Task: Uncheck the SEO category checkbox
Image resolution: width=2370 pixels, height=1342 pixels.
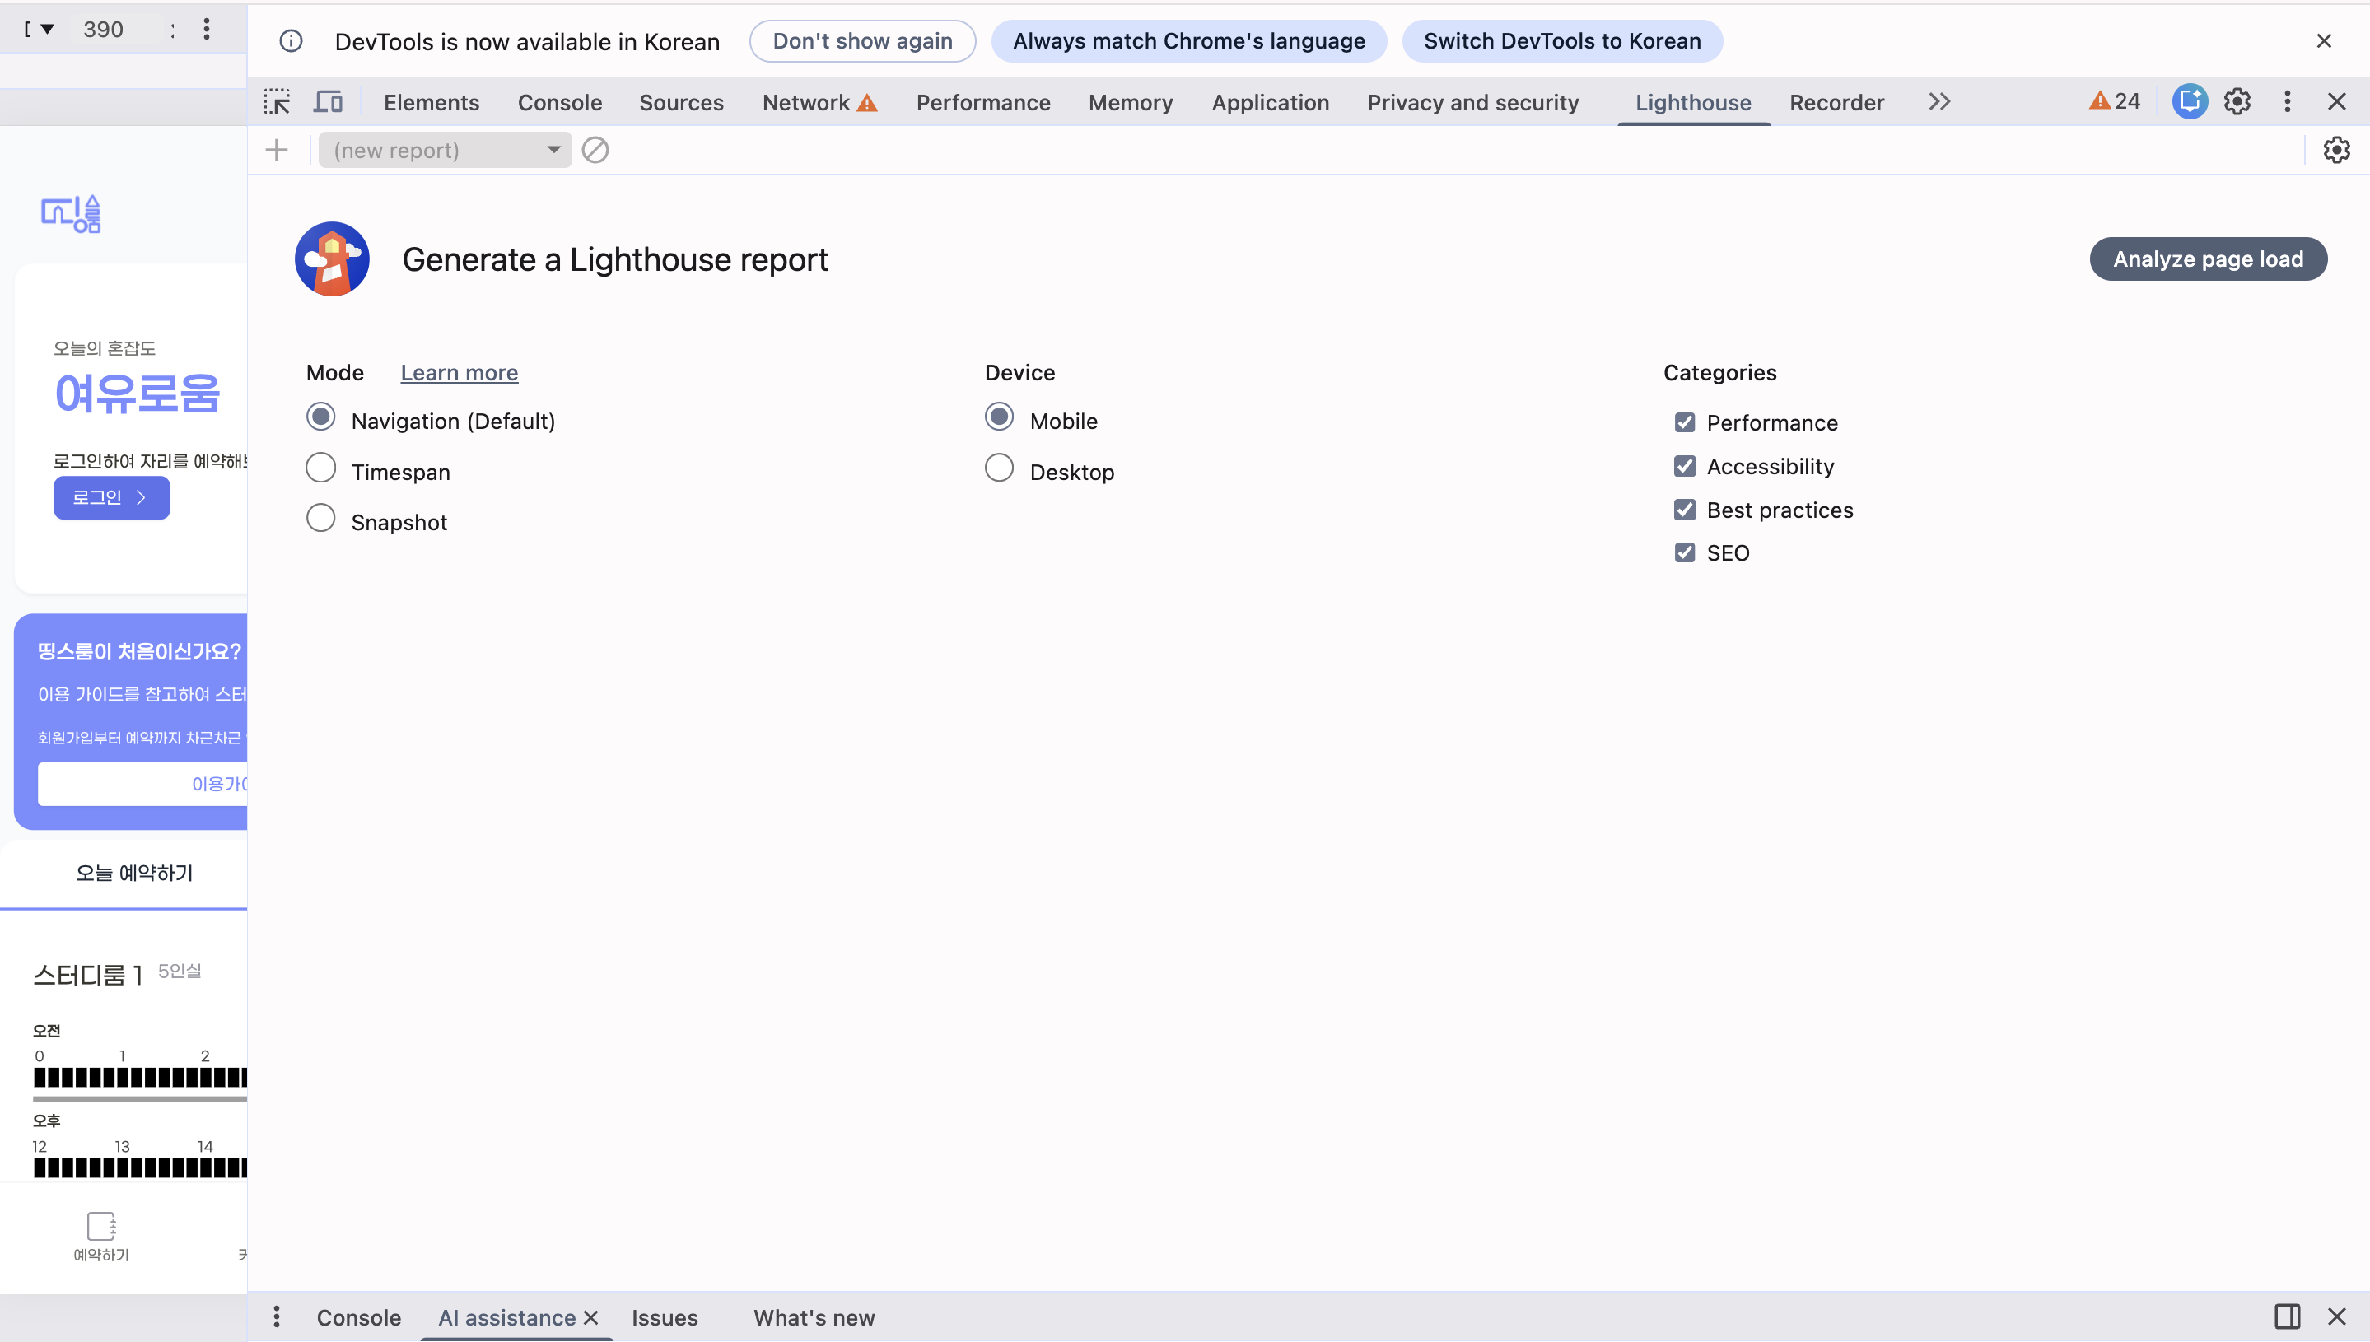Action: (x=1684, y=553)
